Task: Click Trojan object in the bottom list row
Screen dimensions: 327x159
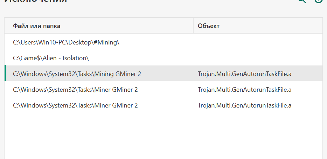Action: (244, 105)
